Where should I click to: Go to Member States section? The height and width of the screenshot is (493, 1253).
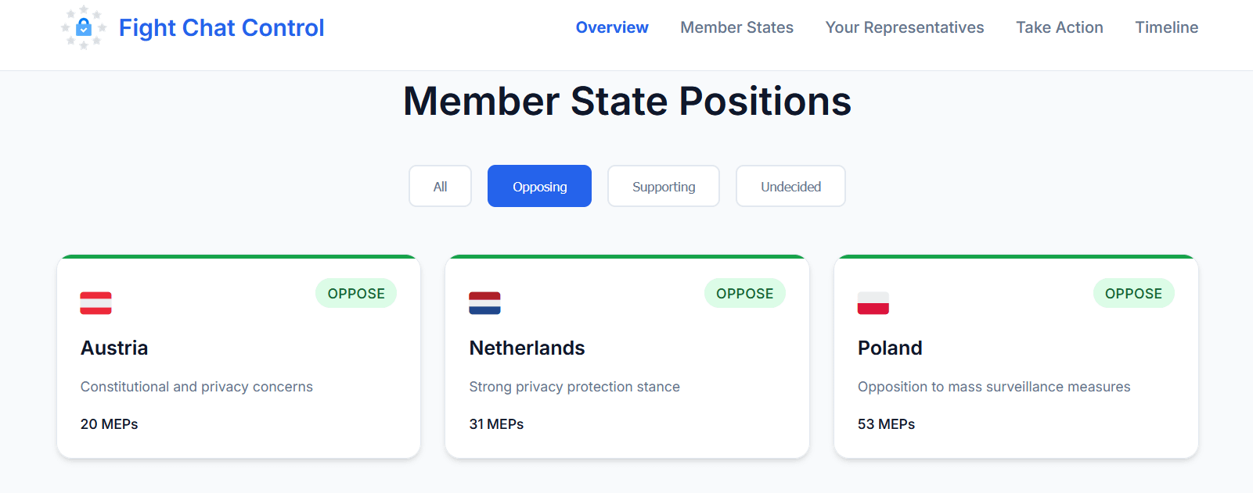[x=737, y=27]
